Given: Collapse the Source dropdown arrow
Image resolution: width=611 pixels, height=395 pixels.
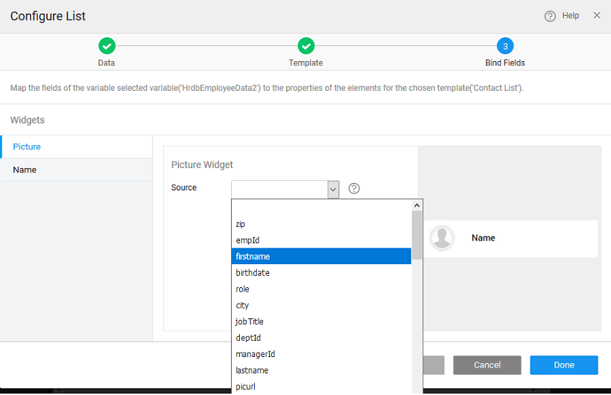Looking at the screenshot, I should pos(333,190).
